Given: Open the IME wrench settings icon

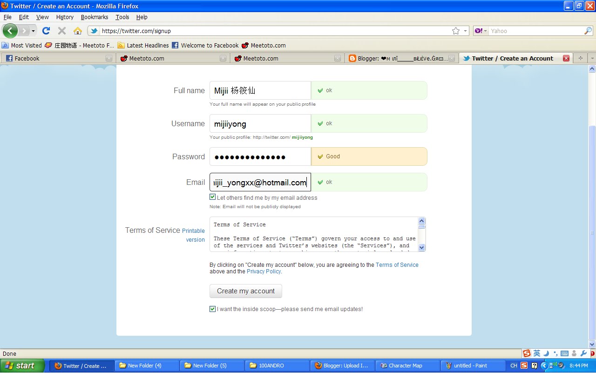Looking at the screenshot, I should (583, 353).
